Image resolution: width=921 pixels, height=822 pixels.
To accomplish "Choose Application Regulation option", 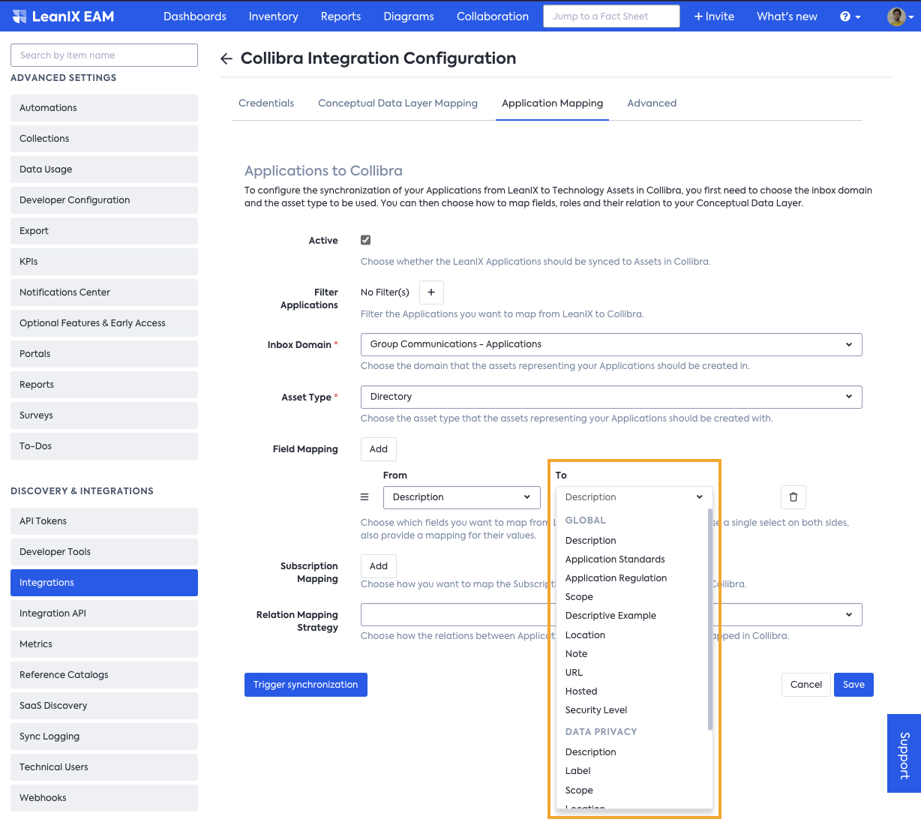I will pyautogui.click(x=616, y=578).
